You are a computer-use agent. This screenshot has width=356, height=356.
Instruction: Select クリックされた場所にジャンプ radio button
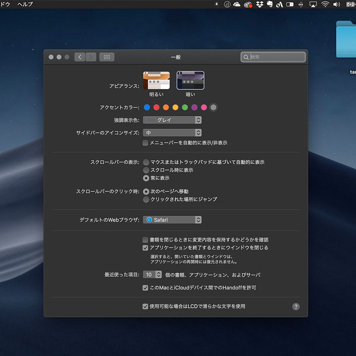point(146,199)
